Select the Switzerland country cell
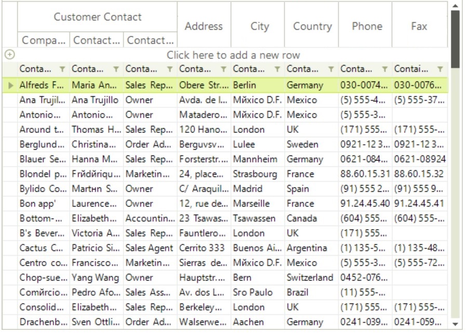The width and height of the screenshot is (470, 335). point(310,278)
